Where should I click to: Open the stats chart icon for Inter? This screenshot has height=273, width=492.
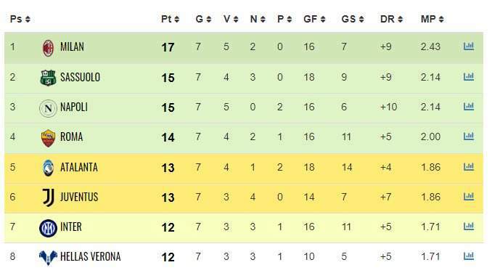pyautogui.click(x=469, y=227)
